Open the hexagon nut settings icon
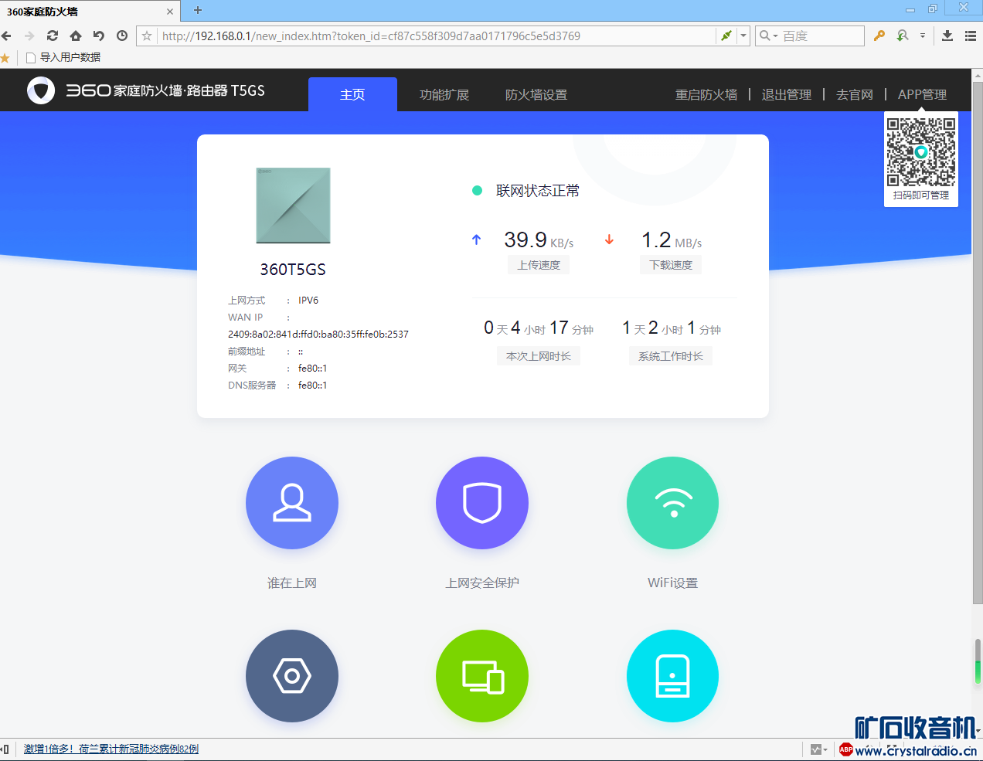983x761 pixels. click(x=292, y=676)
